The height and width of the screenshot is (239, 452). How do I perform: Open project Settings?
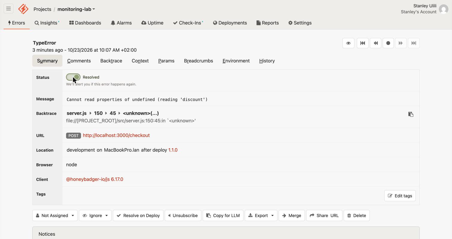(300, 23)
